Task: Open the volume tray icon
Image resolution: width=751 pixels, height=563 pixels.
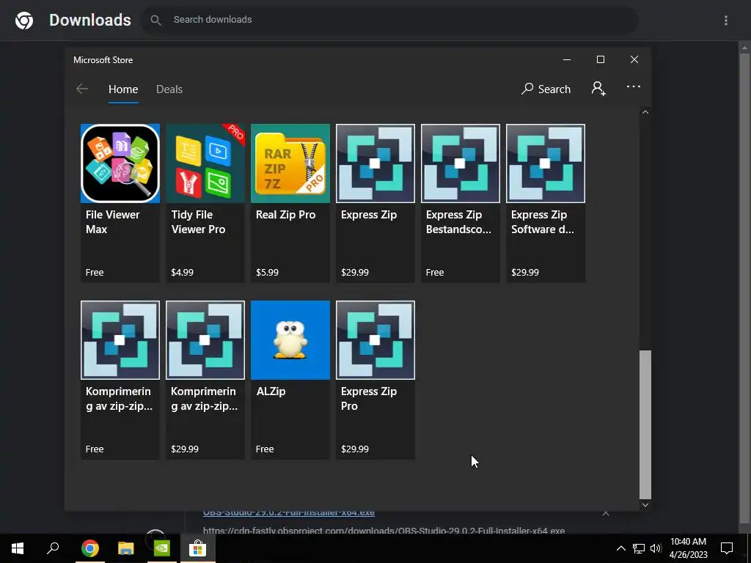Action: (656, 548)
